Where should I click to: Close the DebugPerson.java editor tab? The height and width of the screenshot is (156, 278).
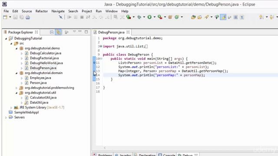point(128,32)
